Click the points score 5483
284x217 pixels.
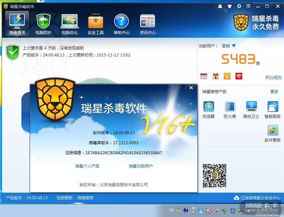[239, 59]
